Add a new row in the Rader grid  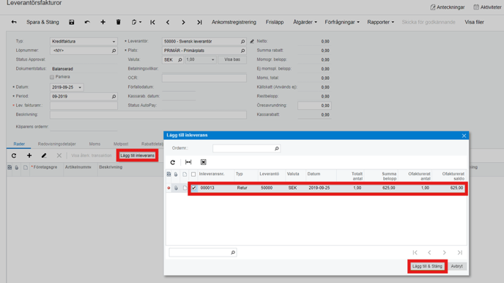pyautogui.click(x=29, y=155)
